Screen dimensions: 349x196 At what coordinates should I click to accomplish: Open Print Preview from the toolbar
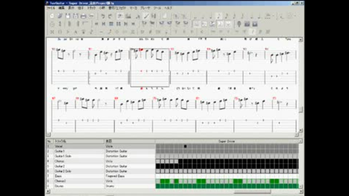click(x=91, y=16)
